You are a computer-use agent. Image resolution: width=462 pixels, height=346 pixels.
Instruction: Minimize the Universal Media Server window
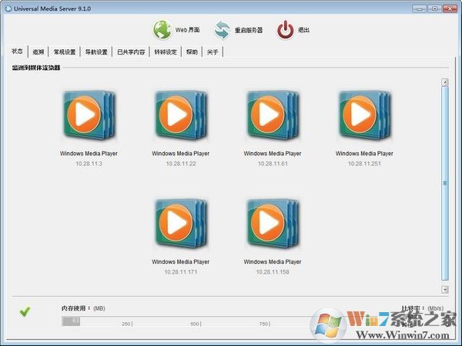click(420, 8)
